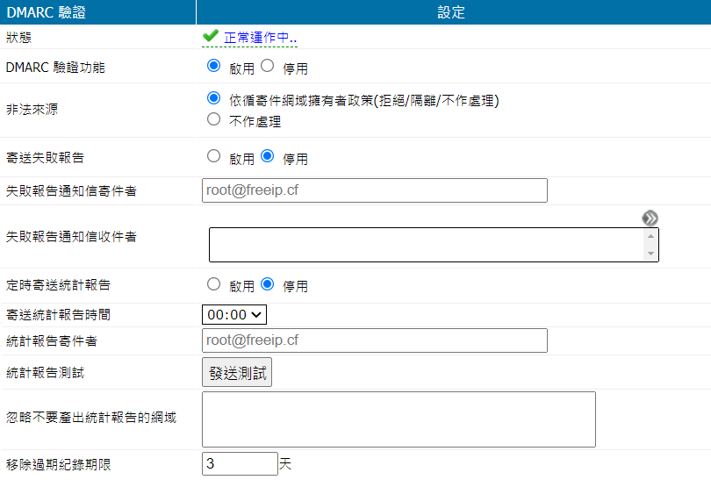Select 依循寄件網域擁有者政策 option
The image size is (711, 487).
coord(213,98)
